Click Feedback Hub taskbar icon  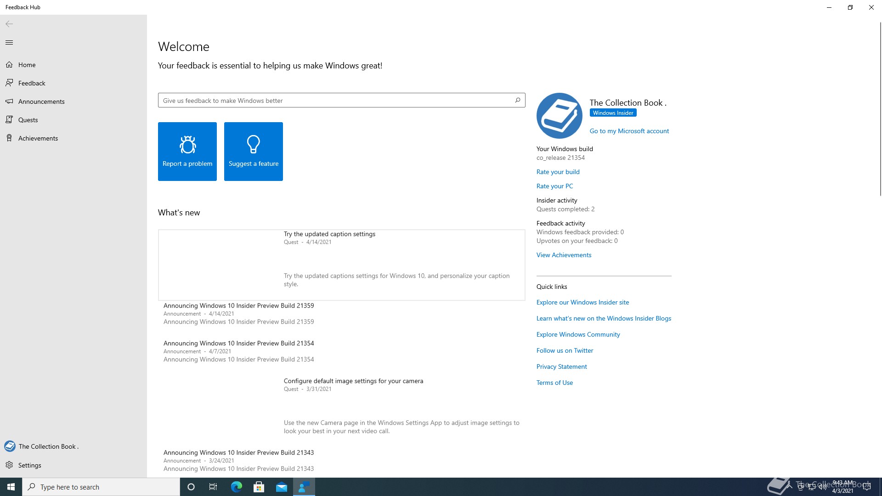coord(304,487)
